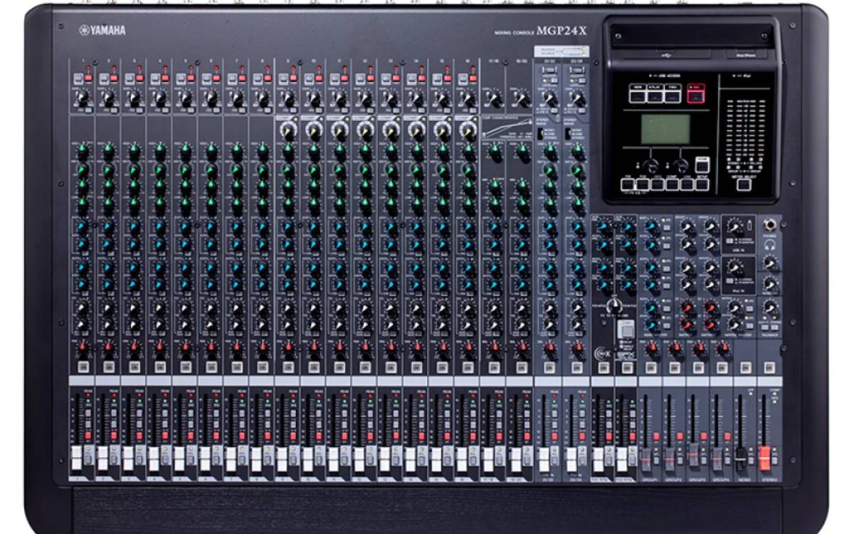Click the first blue AUX knob on channel 1
Image resolution: width=854 pixels, height=534 pixels.
83,228
